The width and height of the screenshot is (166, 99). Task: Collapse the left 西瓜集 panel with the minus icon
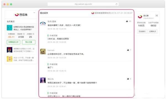(x=34, y=13)
